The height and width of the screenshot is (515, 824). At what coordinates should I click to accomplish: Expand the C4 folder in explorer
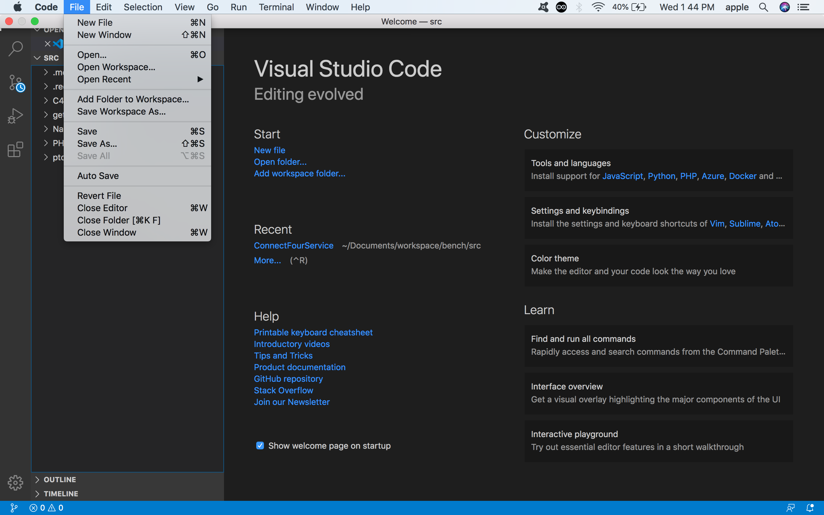pyautogui.click(x=46, y=100)
